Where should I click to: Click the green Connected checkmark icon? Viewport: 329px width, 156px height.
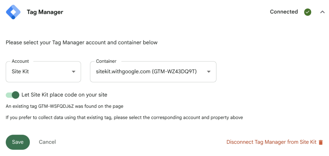pos(307,12)
